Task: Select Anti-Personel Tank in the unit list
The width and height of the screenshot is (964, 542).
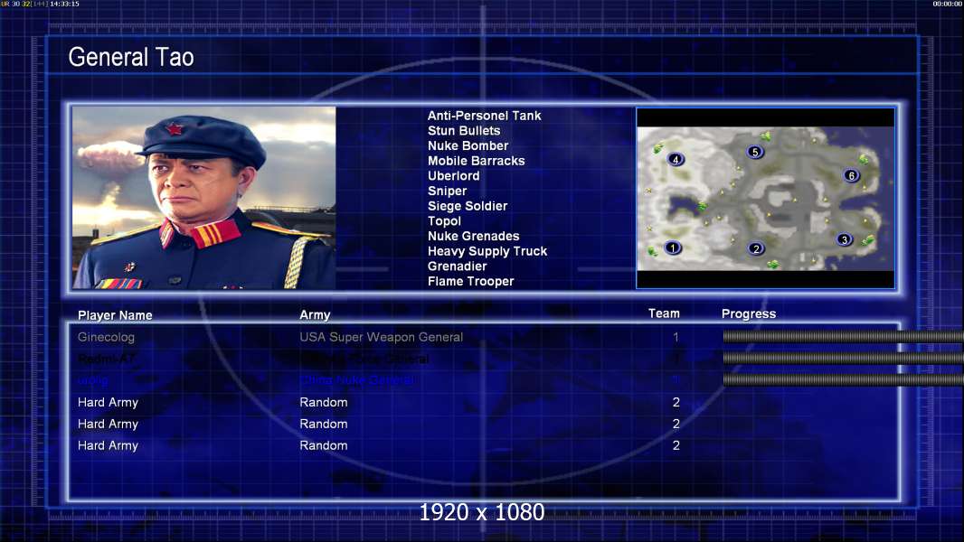Action: pyautogui.click(x=484, y=116)
